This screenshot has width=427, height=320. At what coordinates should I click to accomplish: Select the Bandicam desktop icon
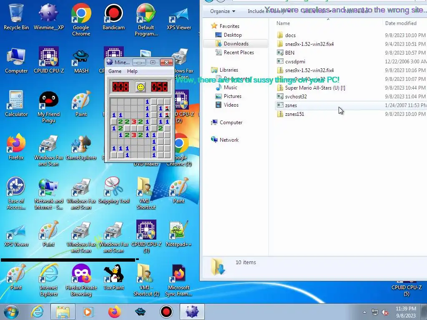(x=113, y=16)
